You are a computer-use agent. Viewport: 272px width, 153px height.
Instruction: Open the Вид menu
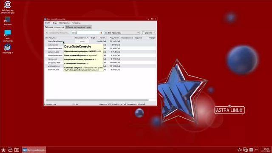(54, 23)
